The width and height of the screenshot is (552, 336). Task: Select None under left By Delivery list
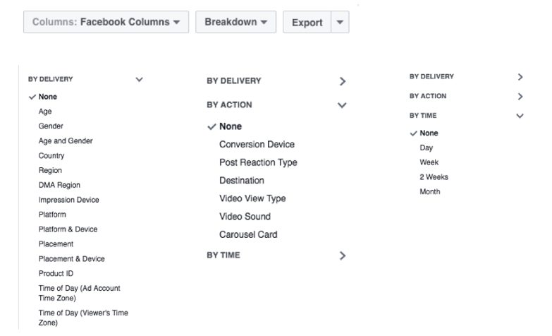click(47, 97)
